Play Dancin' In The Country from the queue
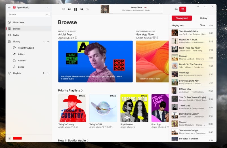227x148 pixels. click(x=193, y=66)
